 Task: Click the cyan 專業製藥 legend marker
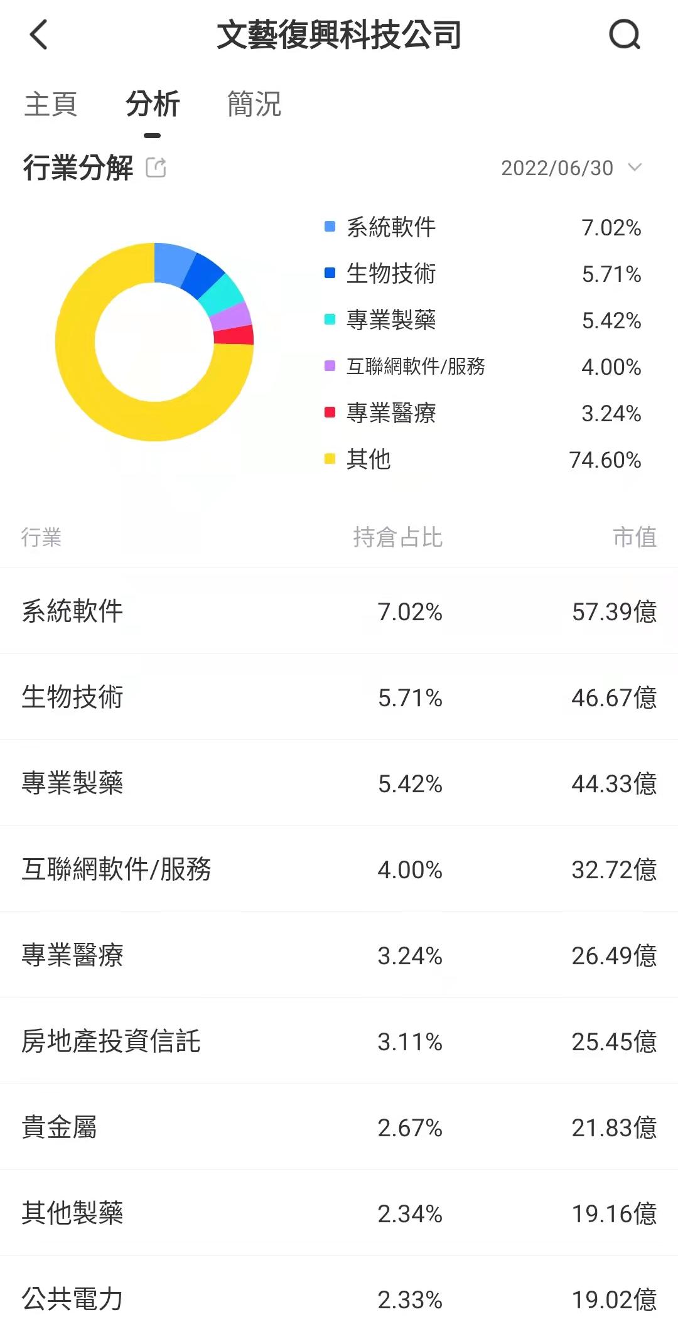click(x=329, y=320)
